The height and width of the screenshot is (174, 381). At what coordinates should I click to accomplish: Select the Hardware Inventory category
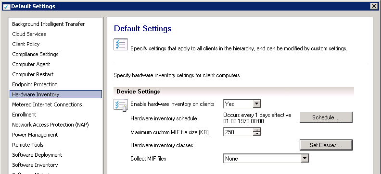(x=56, y=94)
